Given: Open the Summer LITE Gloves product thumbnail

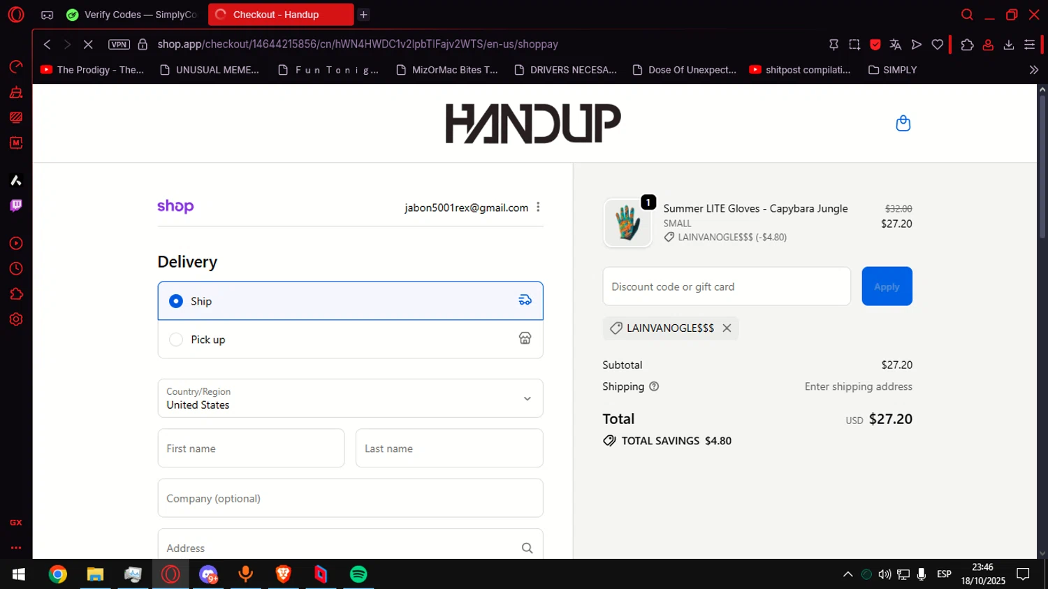Looking at the screenshot, I should coord(627,223).
